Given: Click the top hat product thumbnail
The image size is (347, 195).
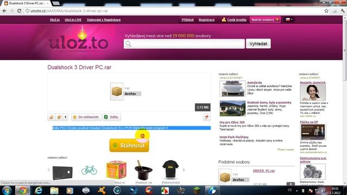Looking at the screenshot, I should [143, 170].
